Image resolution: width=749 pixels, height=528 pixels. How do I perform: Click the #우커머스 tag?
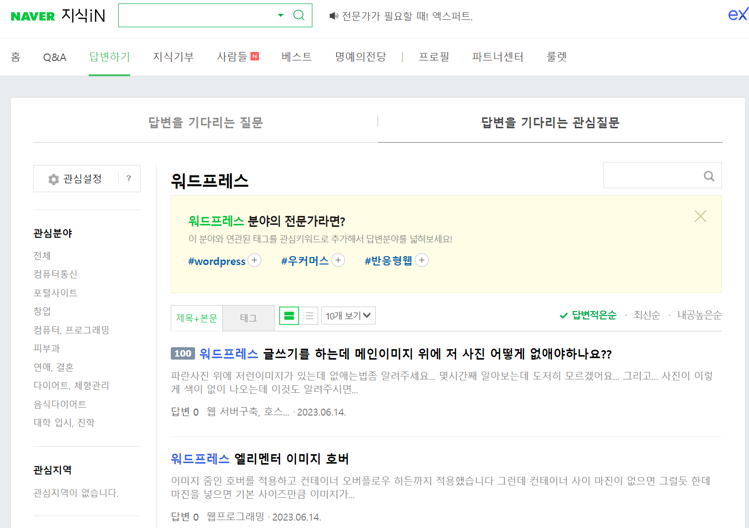point(305,261)
